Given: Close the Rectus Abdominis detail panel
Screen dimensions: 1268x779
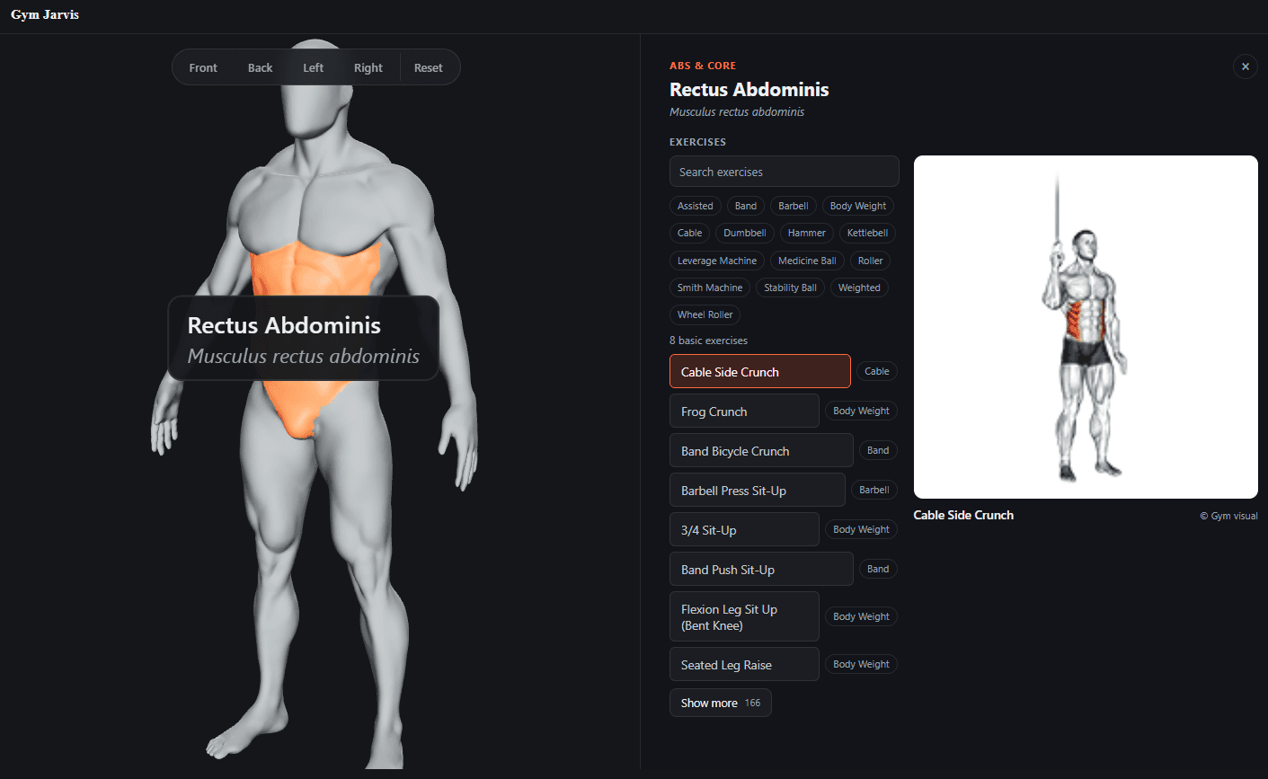Looking at the screenshot, I should pyautogui.click(x=1245, y=66).
